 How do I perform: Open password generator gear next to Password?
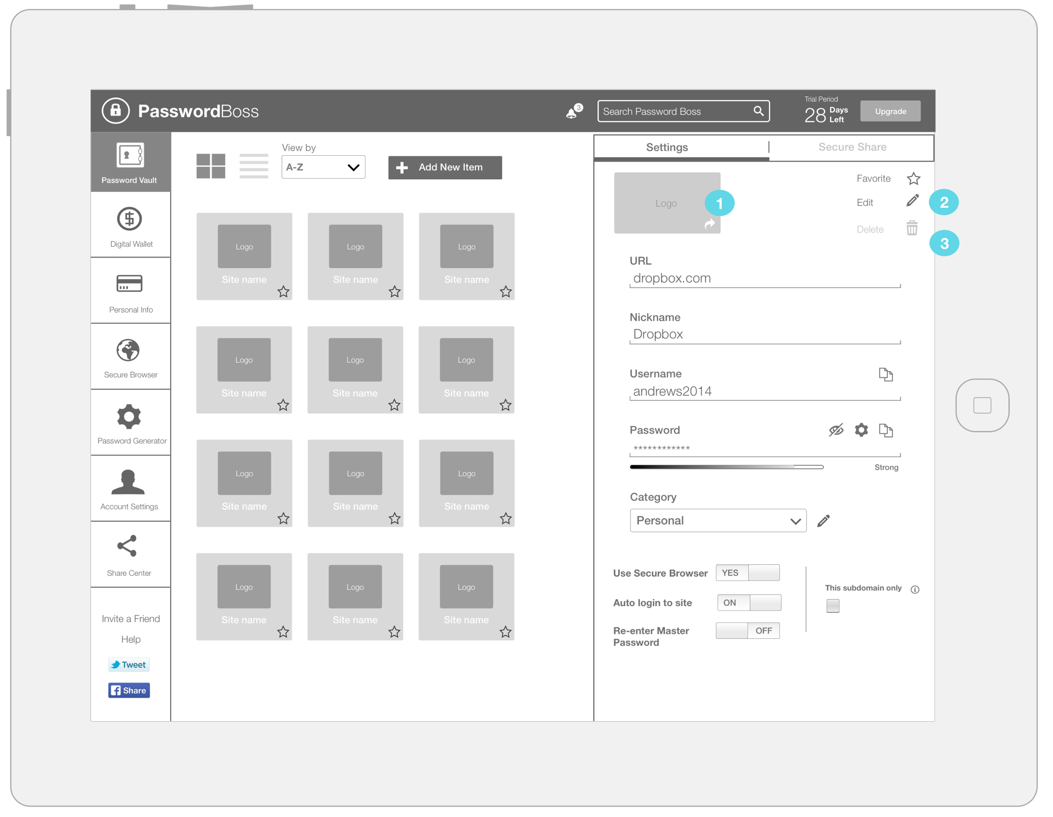(x=861, y=430)
